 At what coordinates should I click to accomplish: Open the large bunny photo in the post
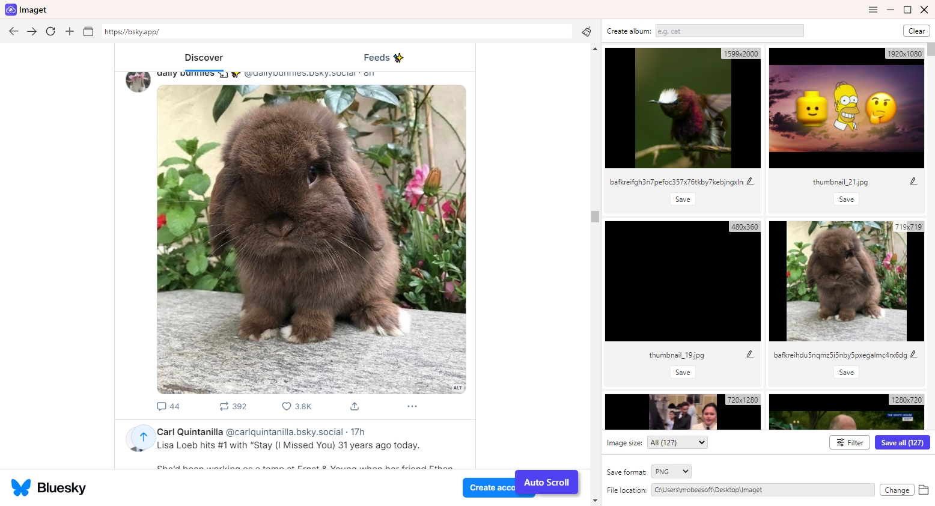(x=311, y=239)
